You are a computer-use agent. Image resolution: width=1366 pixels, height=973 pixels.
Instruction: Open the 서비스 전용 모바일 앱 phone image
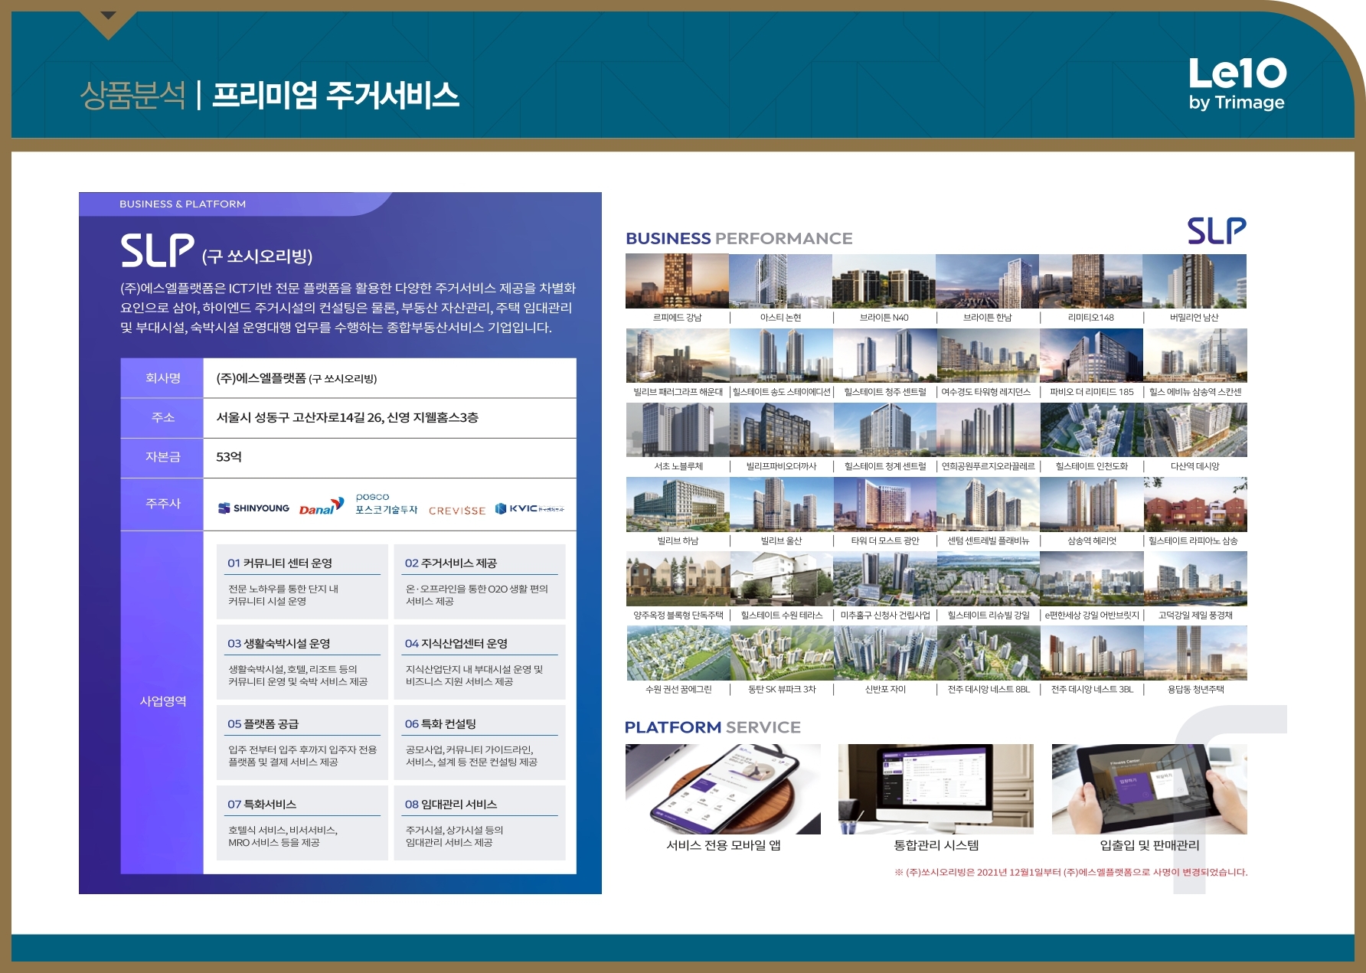click(723, 789)
